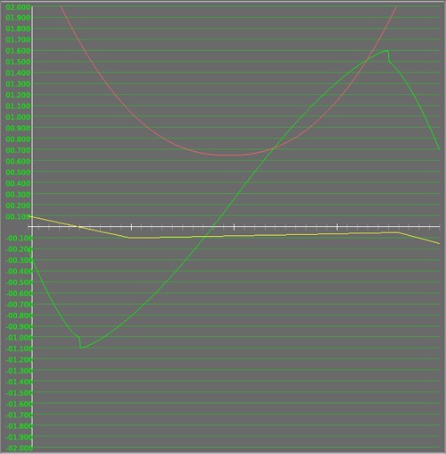Select the -01.000 y-axis label
446x454 pixels.
pyautogui.click(x=18, y=338)
